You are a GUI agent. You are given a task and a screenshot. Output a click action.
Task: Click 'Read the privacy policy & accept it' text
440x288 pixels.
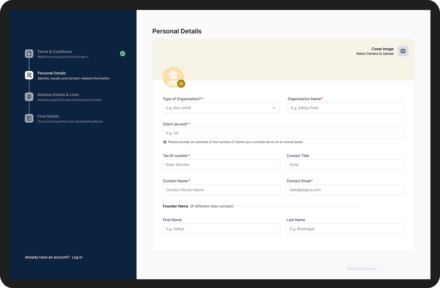pyautogui.click(x=63, y=57)
